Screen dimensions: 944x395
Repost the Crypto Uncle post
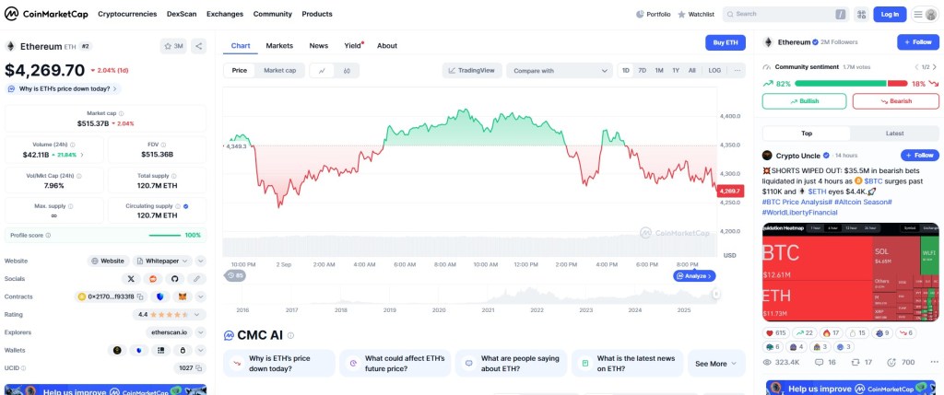click(x=861, y=363)
